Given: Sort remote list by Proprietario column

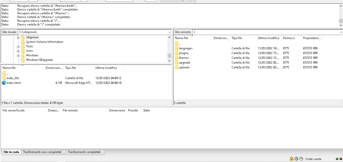Looking at the screenshot, I should (x=312, y=38).
